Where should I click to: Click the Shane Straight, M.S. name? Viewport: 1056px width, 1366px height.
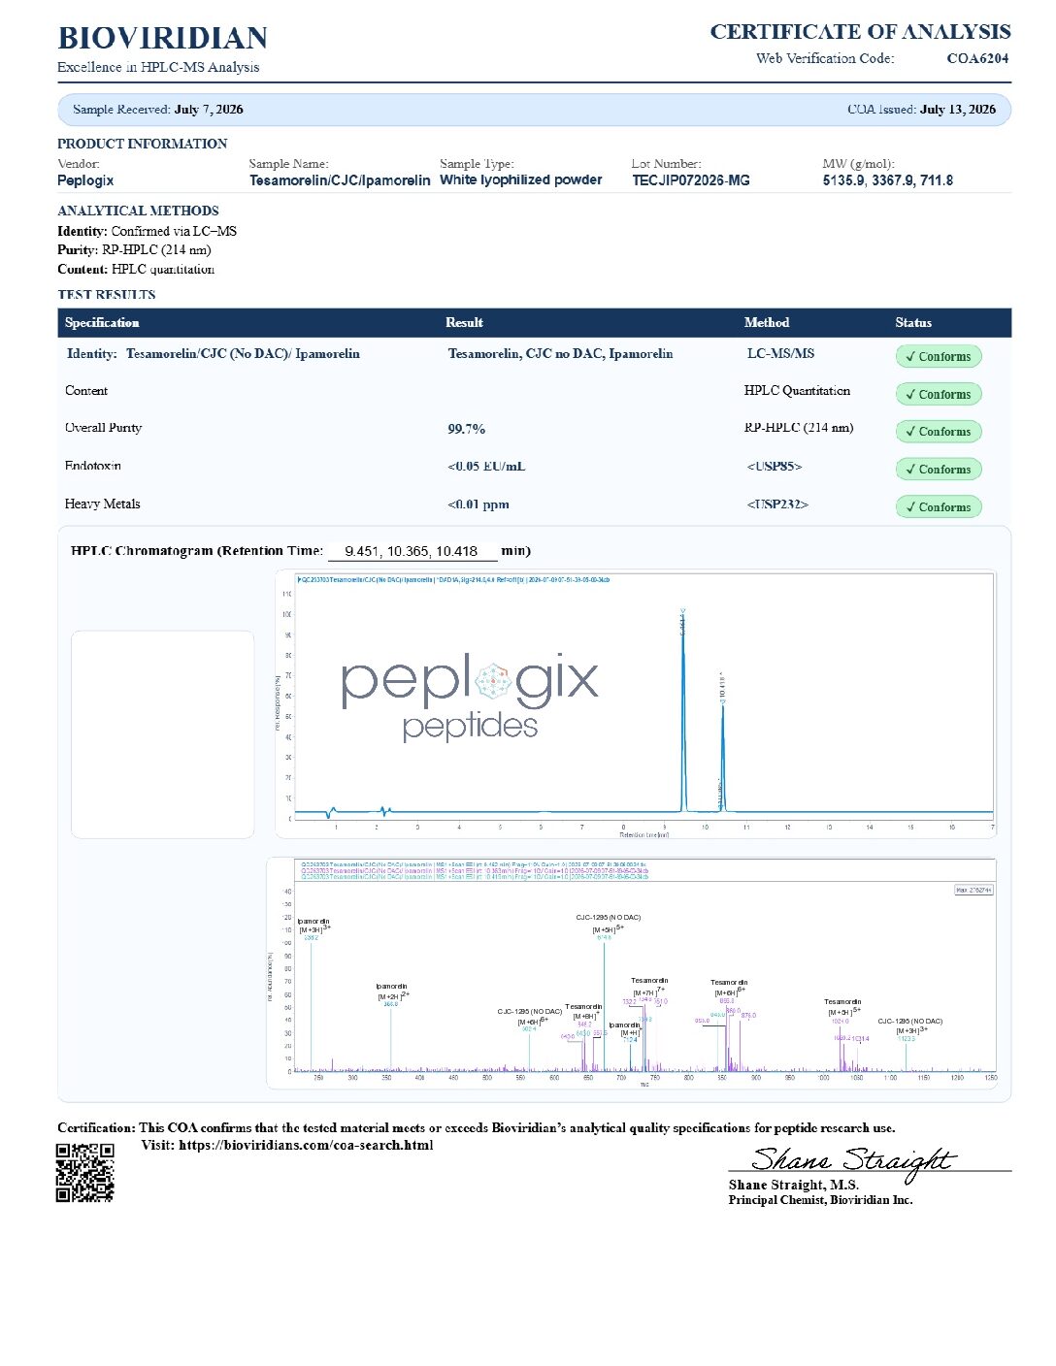pos(794,1185)
